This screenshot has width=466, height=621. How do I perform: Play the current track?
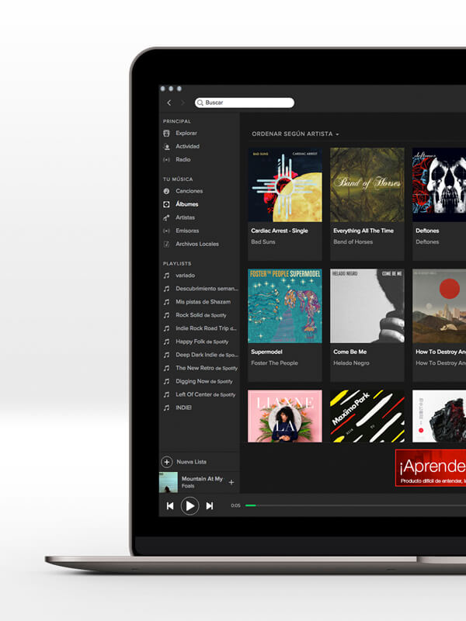point(190,506)
